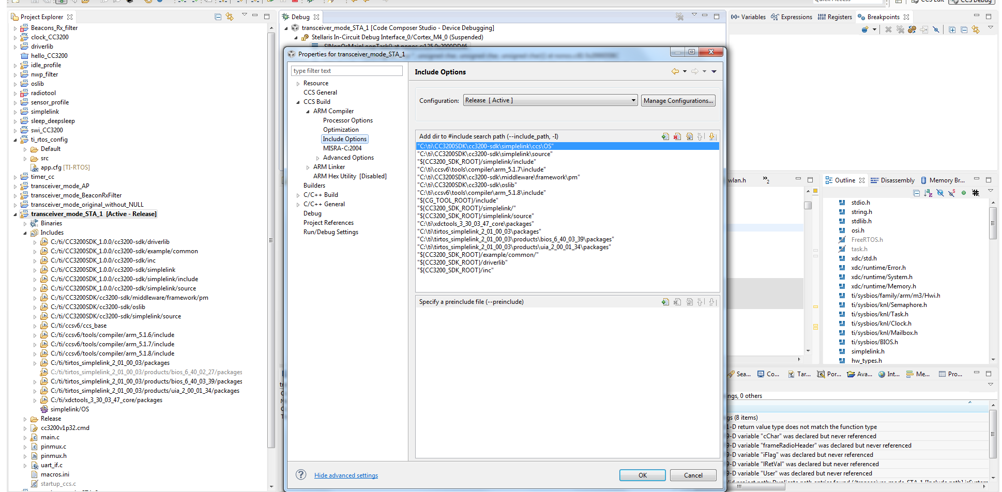Viewport: 1002px width, 492px height.
Task: Collapse all in the Outline view
Action: tap(917, 193)
